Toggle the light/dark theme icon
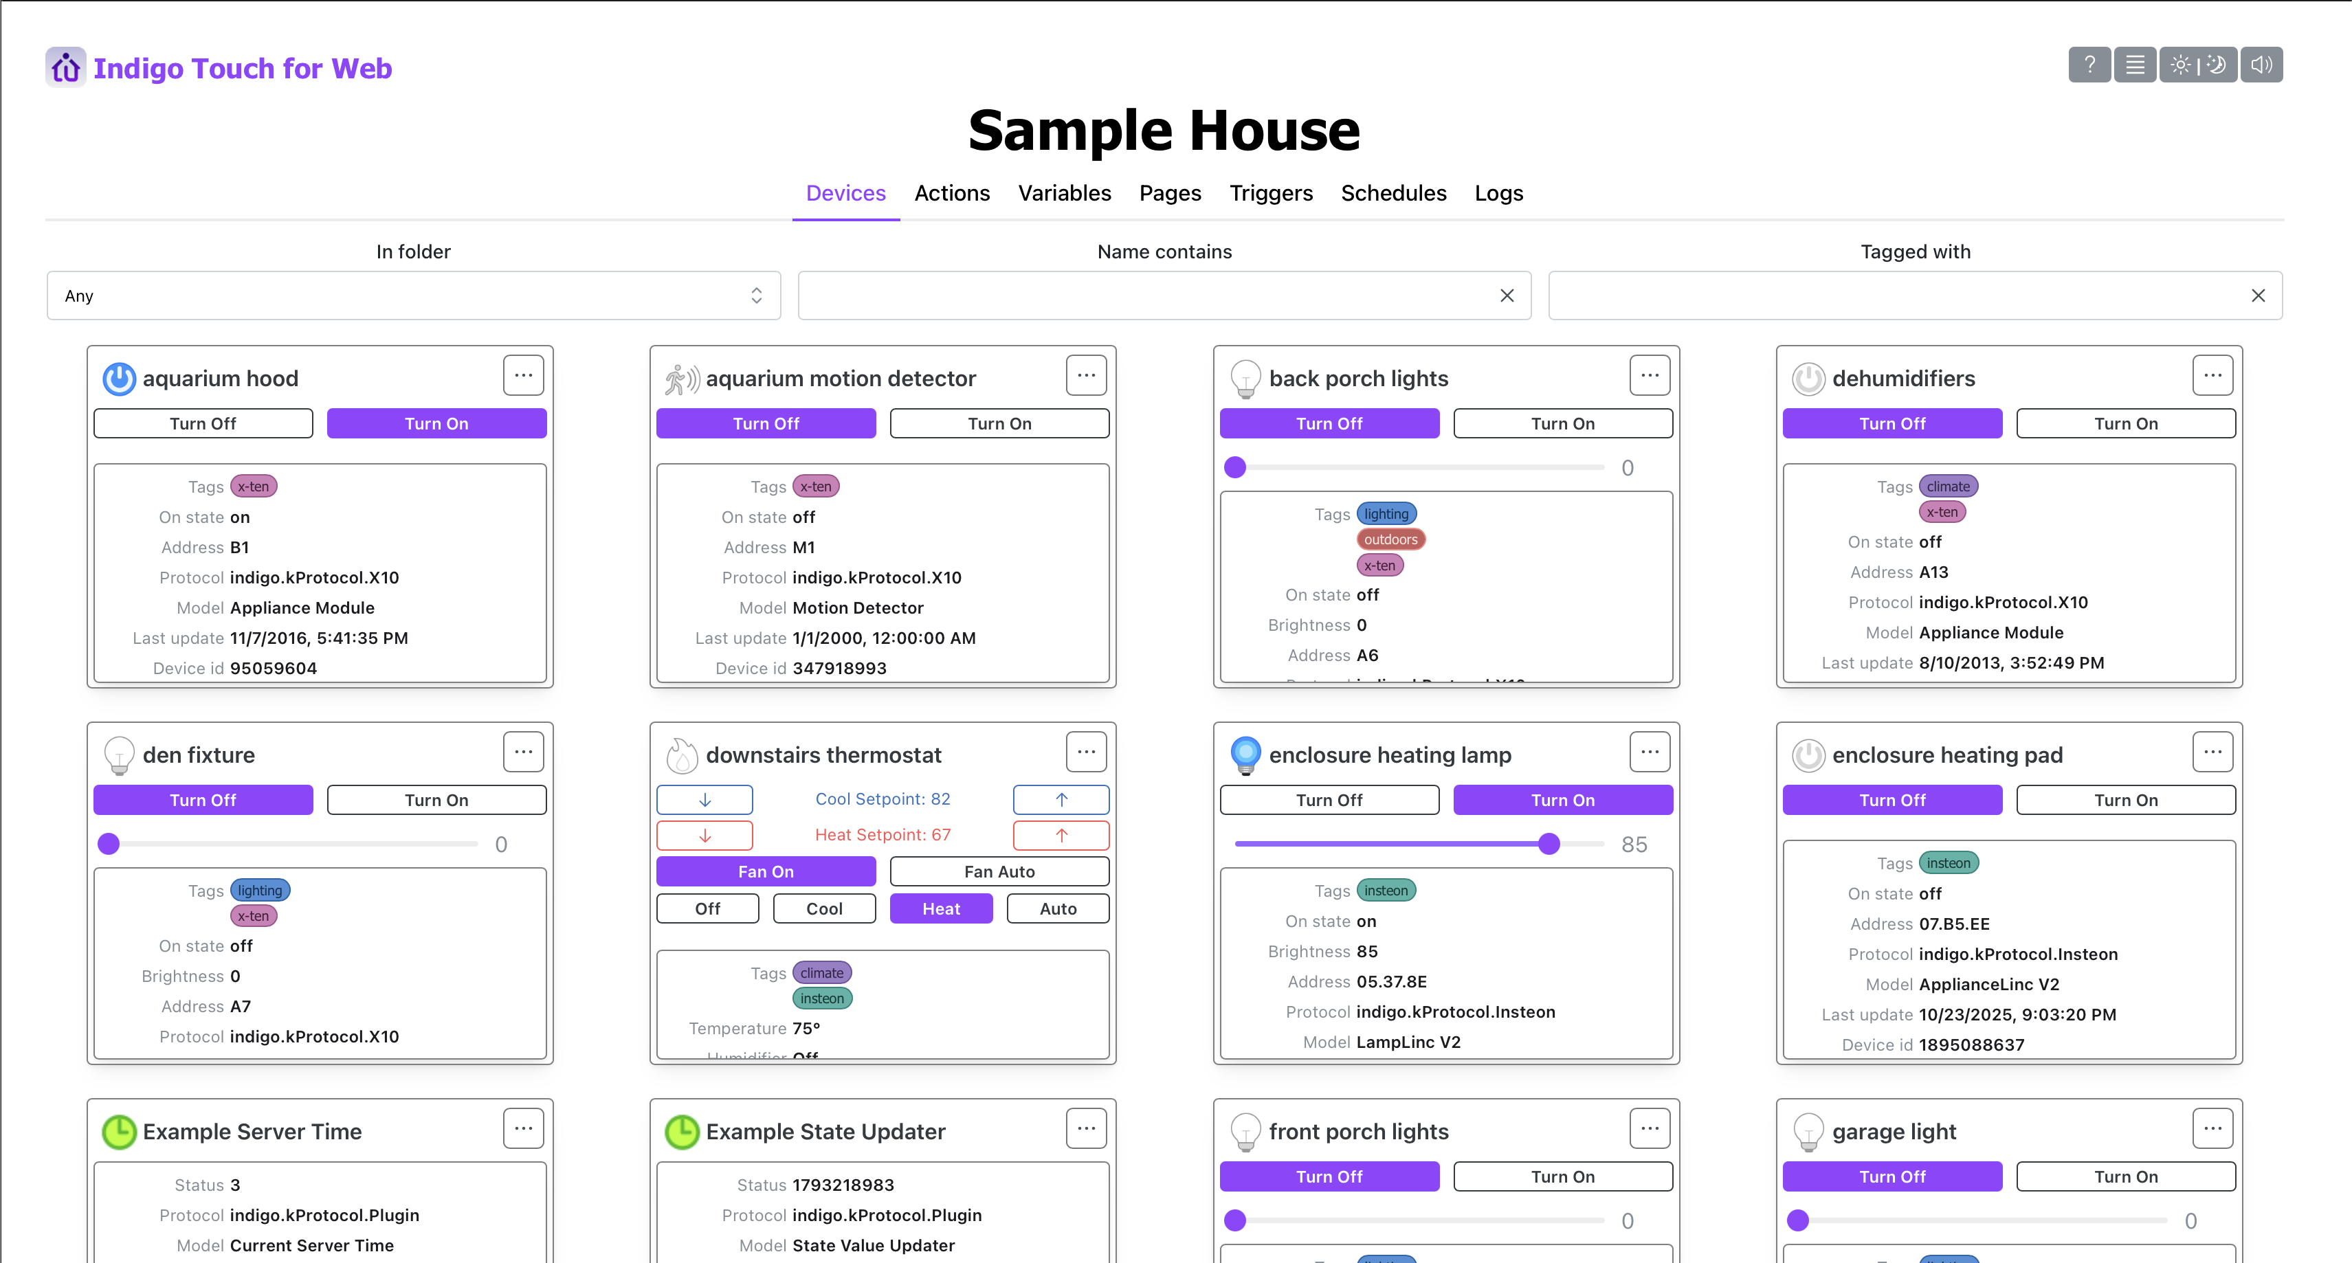This screenshot has width=2352, height=1263. (2197, 65)
